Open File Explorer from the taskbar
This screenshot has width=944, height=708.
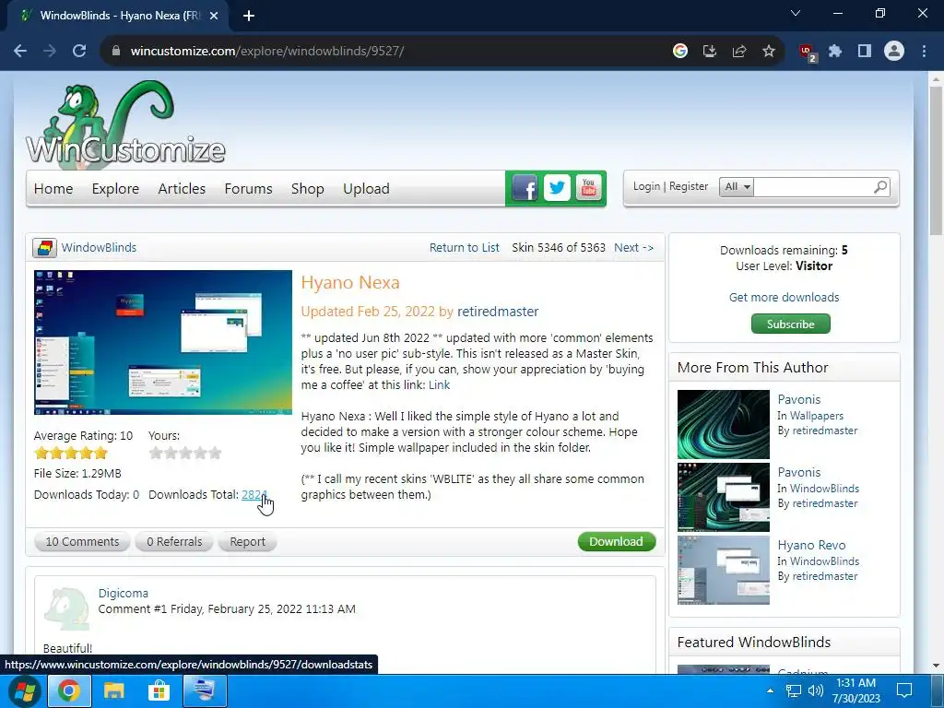113,691
